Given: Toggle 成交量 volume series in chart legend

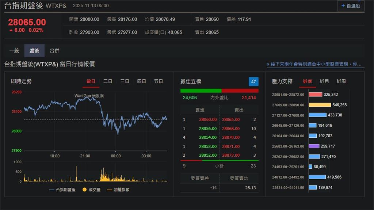Looking at the screenshot, I should click(x=91, y=190).
